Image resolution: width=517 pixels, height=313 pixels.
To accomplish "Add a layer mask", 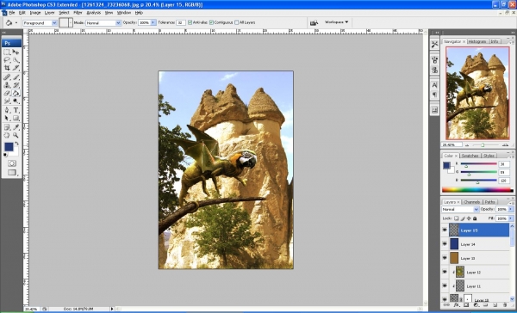I will 466,305.
